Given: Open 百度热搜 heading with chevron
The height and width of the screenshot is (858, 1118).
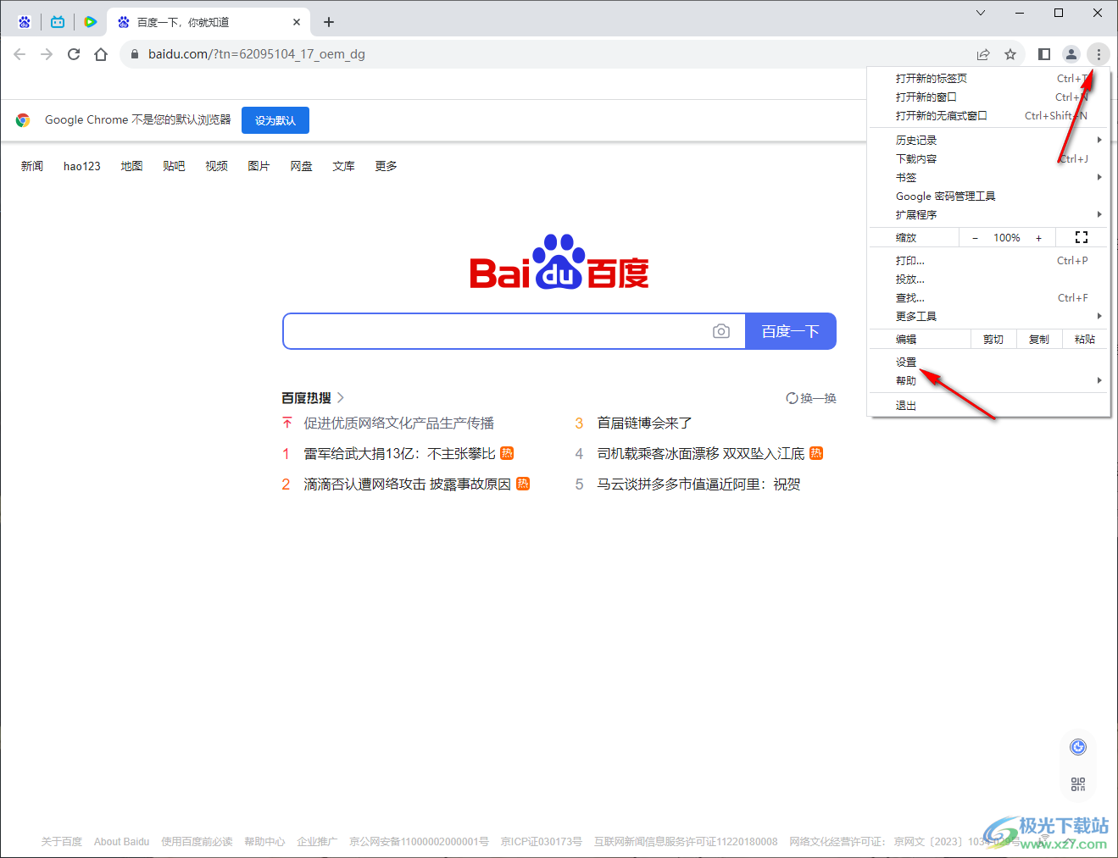Looking at the screenshot, I should (x=313, y=398).
